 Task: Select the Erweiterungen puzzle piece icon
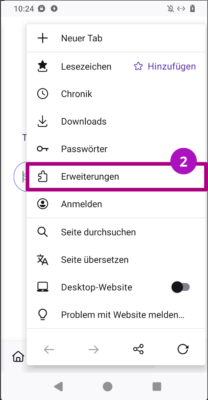point(42,176)
